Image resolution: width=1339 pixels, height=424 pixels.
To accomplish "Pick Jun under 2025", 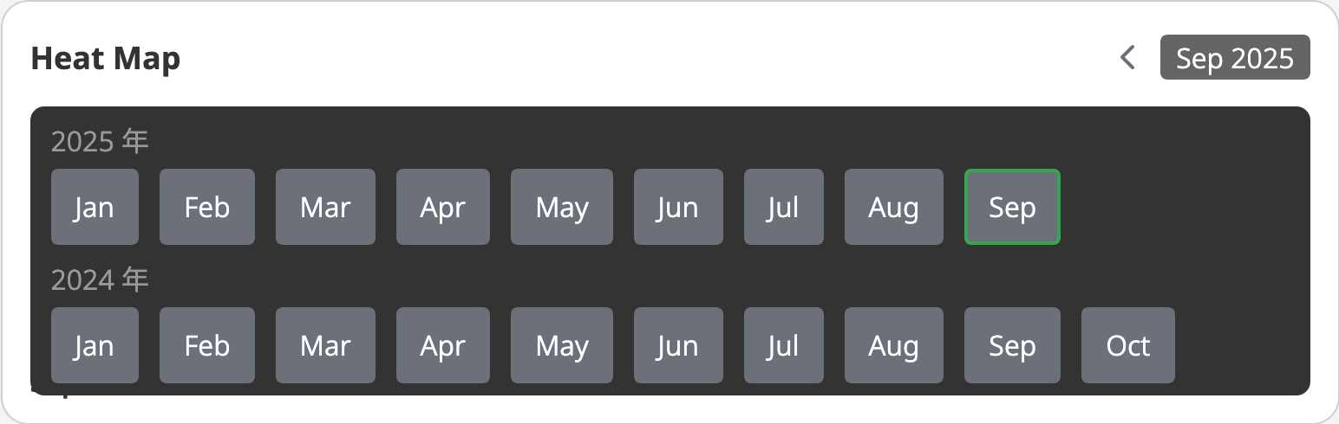I will point(677,207).
